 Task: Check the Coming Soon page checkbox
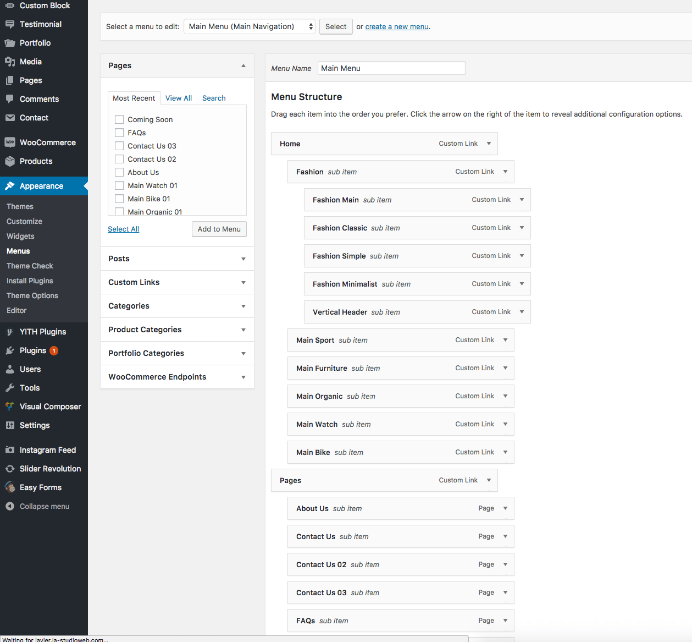click(x=119, y=119)
